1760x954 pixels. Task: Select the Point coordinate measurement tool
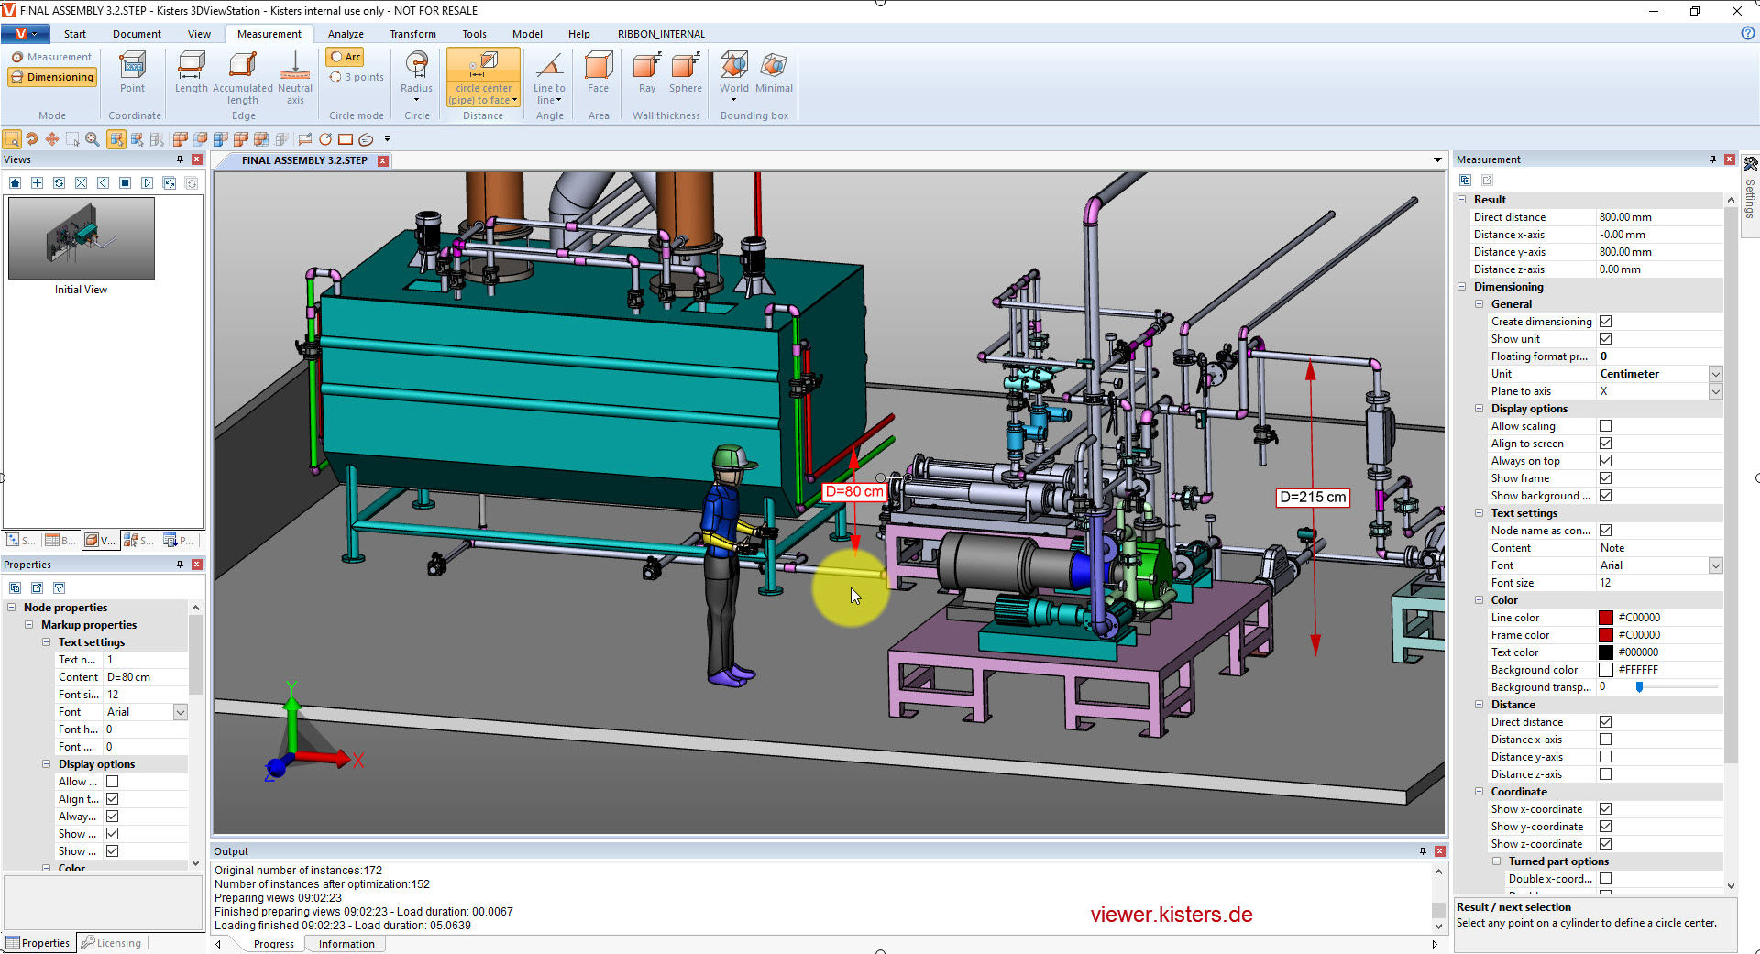[133, 72]
